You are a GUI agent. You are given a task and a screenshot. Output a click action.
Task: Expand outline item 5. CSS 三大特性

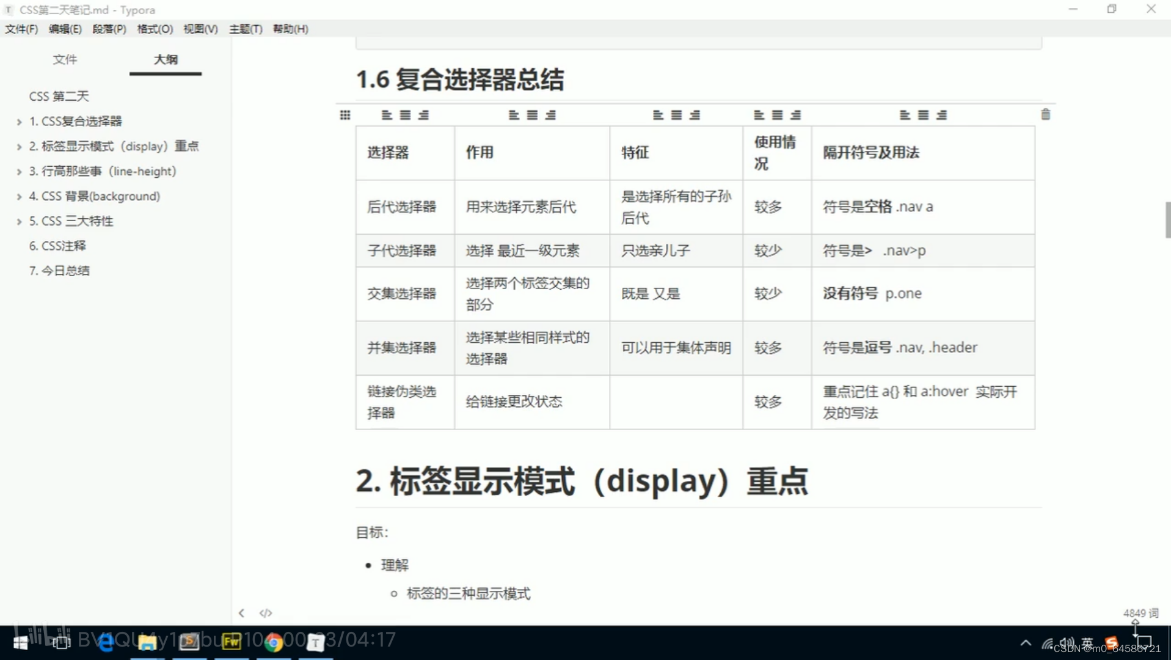19,221
